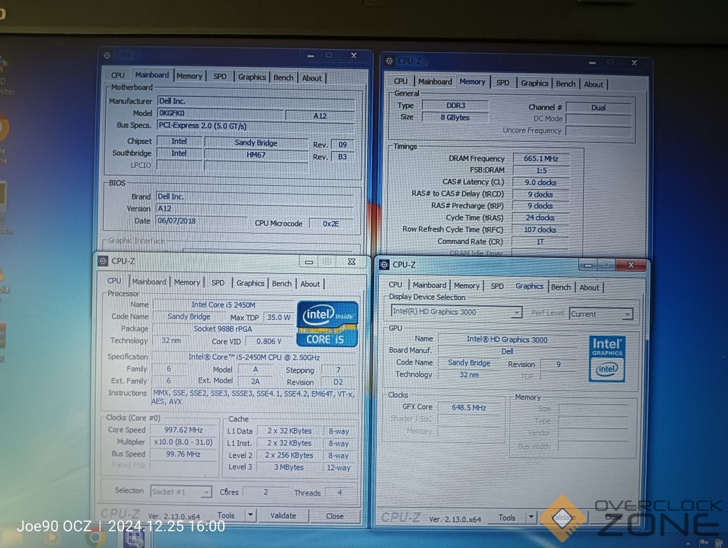Image resolution: width=728 pixels, height=548 pixels.
Task: Click the Close button at the bottom of the CPU window
Action: [x=335, y=516]
